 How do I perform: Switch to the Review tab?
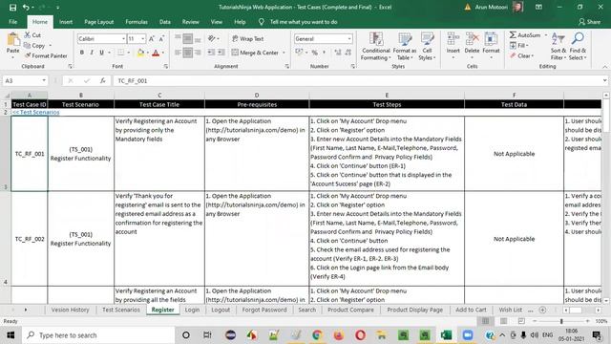[191, 22]
